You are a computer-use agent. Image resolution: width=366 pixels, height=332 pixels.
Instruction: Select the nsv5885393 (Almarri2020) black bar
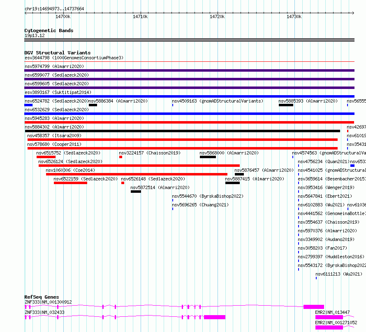286,105
